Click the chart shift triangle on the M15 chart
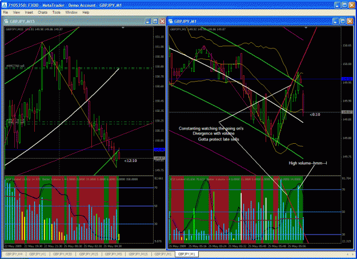The image size is (357, 259). 123,27
